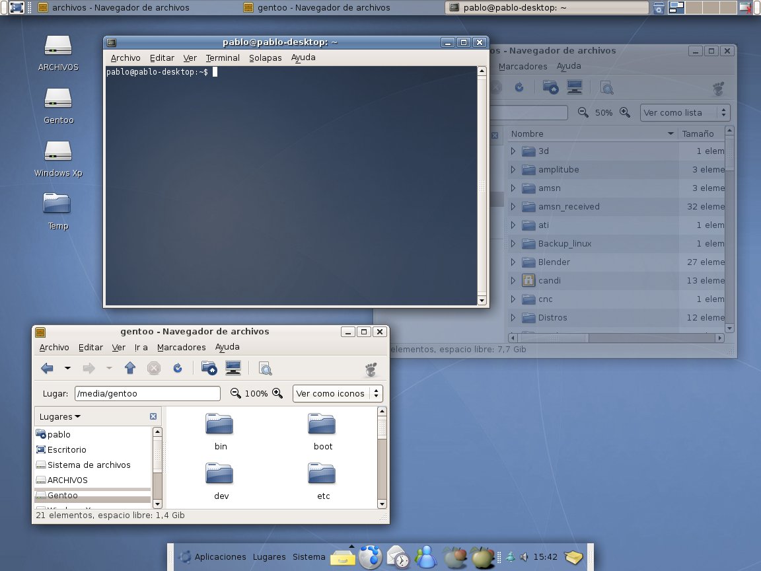761x571 pixels.
Task: Open Solapas menu in terminal window
Action: pos(266,57)
